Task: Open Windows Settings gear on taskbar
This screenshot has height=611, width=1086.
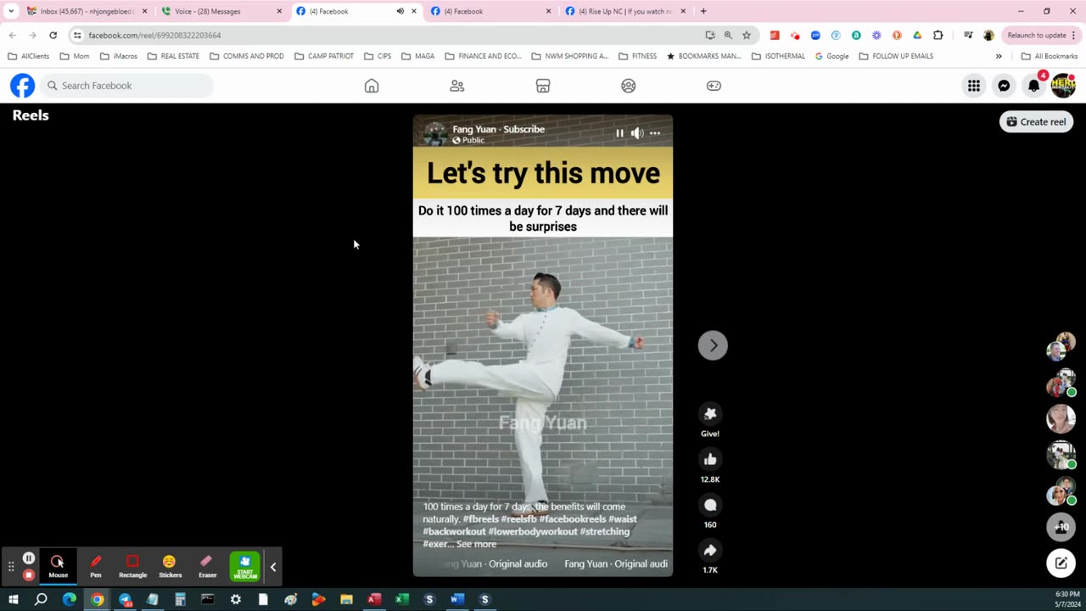Action: tap(236, 599)
